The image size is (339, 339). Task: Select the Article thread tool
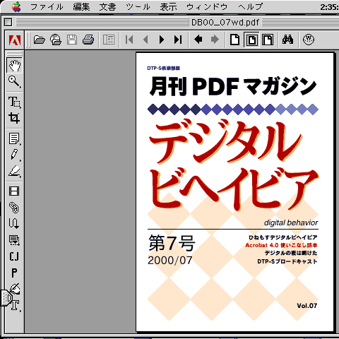pos(14,223)
